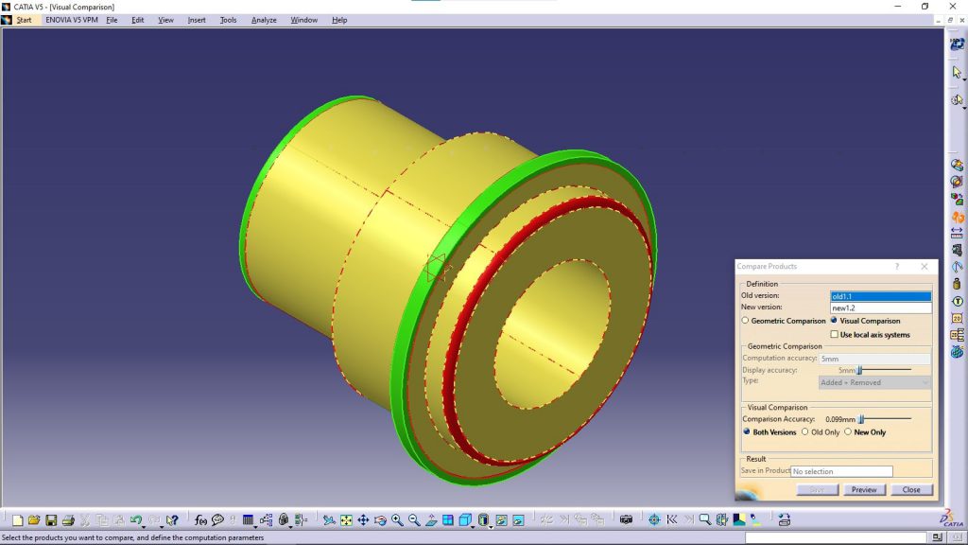Click the Save in Product selection field
The width and height of the screenshot is (968, 545).
841,471
